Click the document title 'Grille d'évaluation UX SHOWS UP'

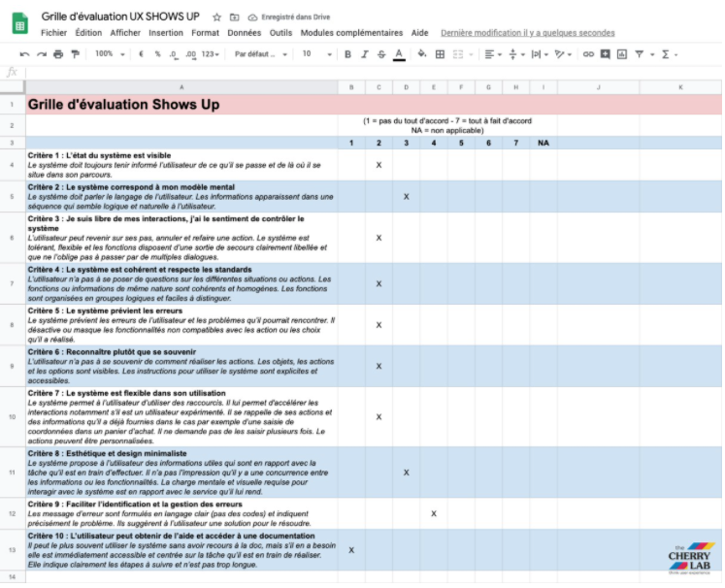pyautogui.click(x=120, y=16)
